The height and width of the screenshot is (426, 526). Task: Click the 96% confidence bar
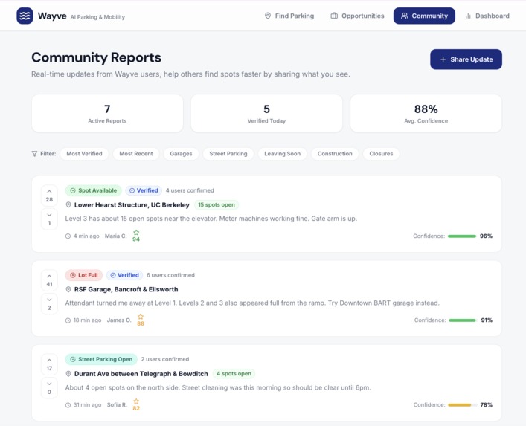tap(462, 236)
